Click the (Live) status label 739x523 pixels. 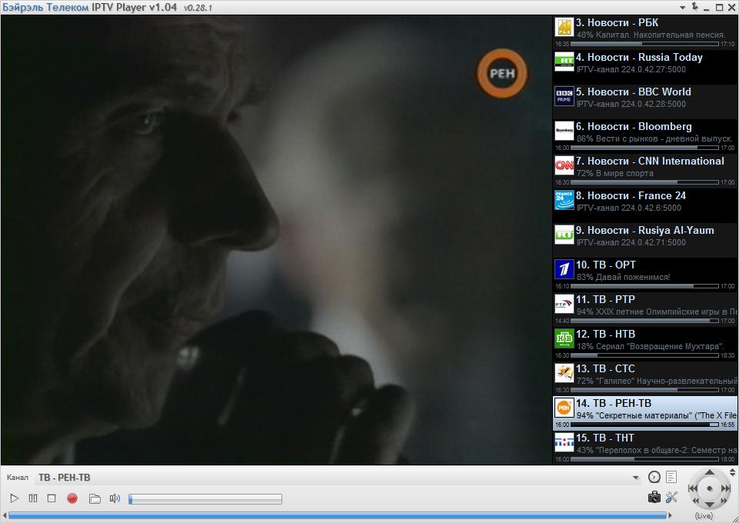(x=704, y=516)
